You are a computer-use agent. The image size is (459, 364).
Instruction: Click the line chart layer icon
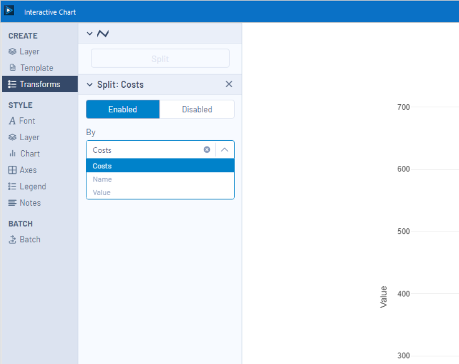coord(102,33)
